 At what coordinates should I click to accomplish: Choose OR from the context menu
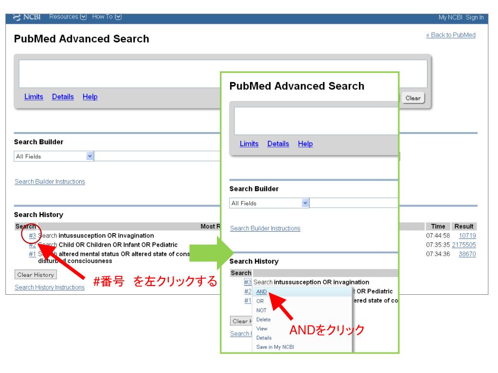click(260, 301)
